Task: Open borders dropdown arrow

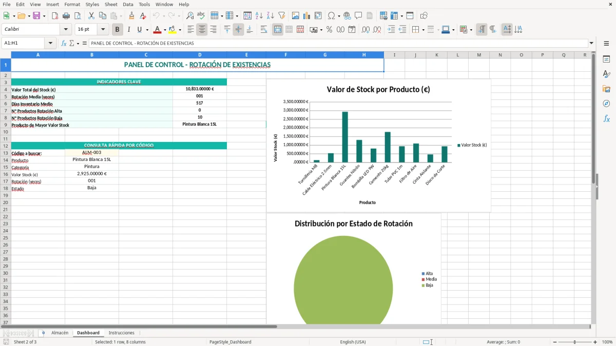Action: [423, 30]
